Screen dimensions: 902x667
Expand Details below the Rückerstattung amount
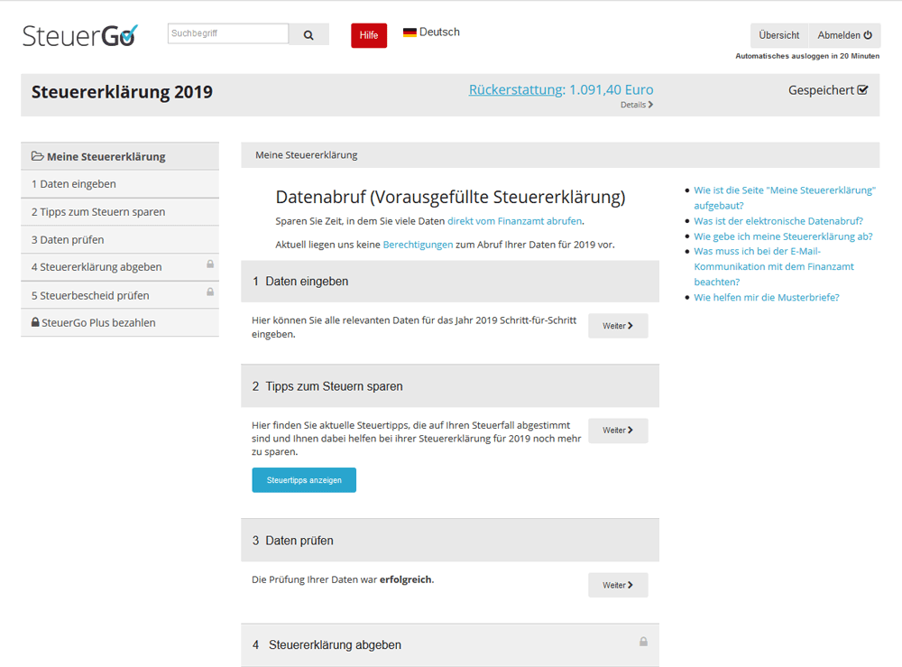click(636, 105)
